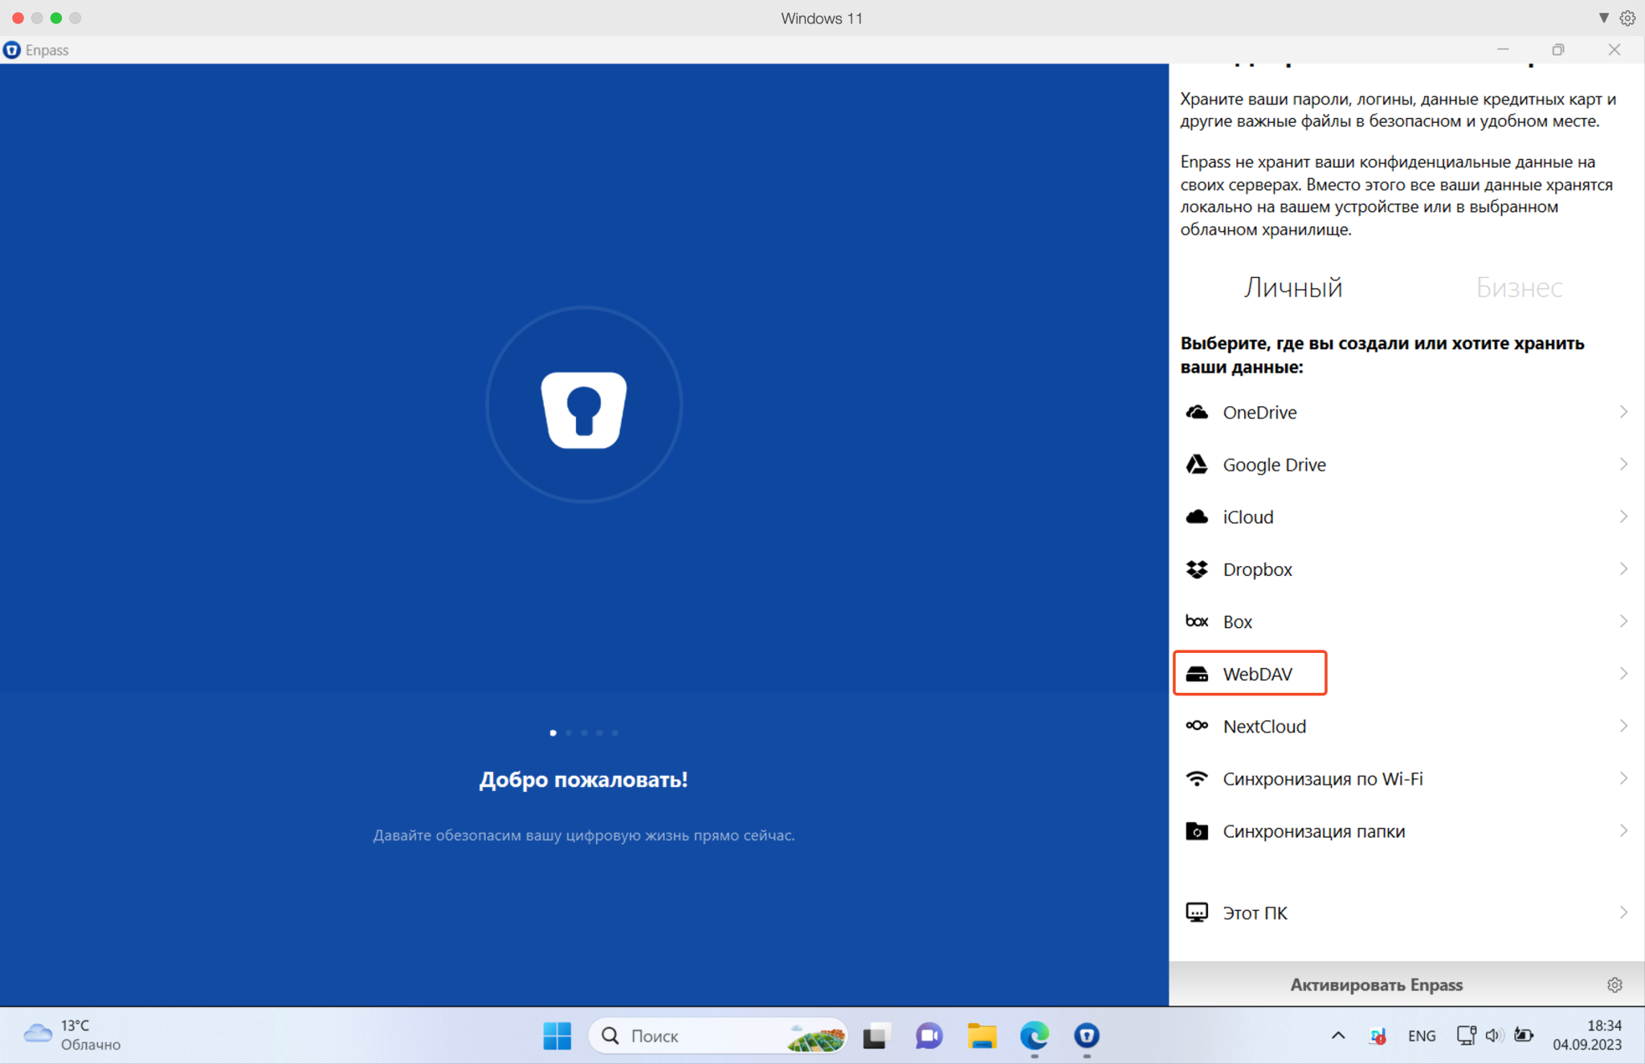Launch Microsoft Edge from taskbar
This screenshot has width=1645, height=1064.
[x=1035, y=1036]
